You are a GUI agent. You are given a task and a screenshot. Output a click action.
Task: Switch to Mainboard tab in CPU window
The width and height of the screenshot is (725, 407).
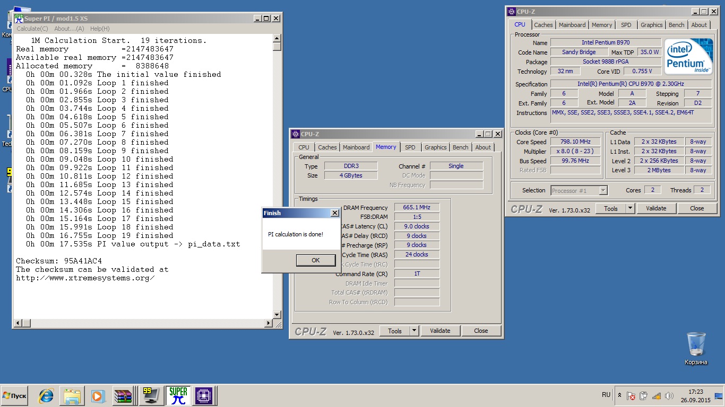[572, 25]
